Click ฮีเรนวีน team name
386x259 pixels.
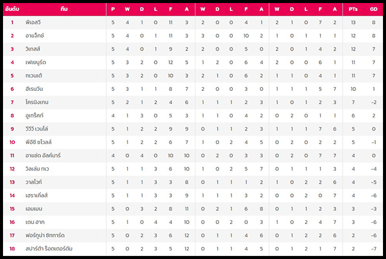point(34,89)
